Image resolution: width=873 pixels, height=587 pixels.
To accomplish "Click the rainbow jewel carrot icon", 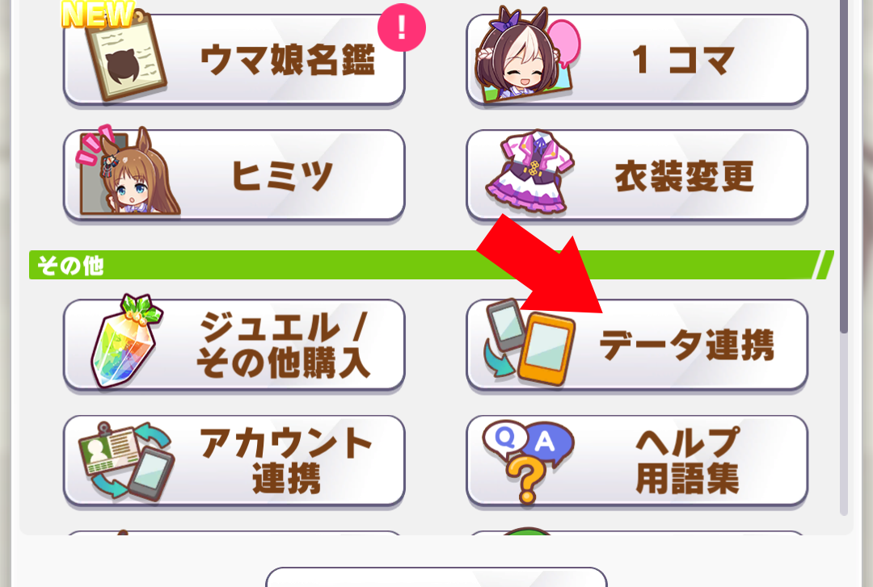I will click(126, 341).
